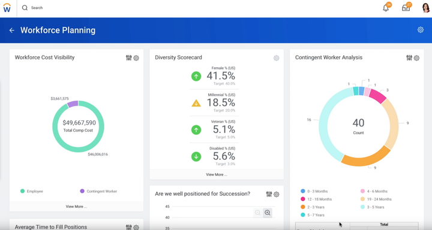Click Disabled % green down arrow indicator
Viewport: 432px width, 230px height.
tap(196, 156)
